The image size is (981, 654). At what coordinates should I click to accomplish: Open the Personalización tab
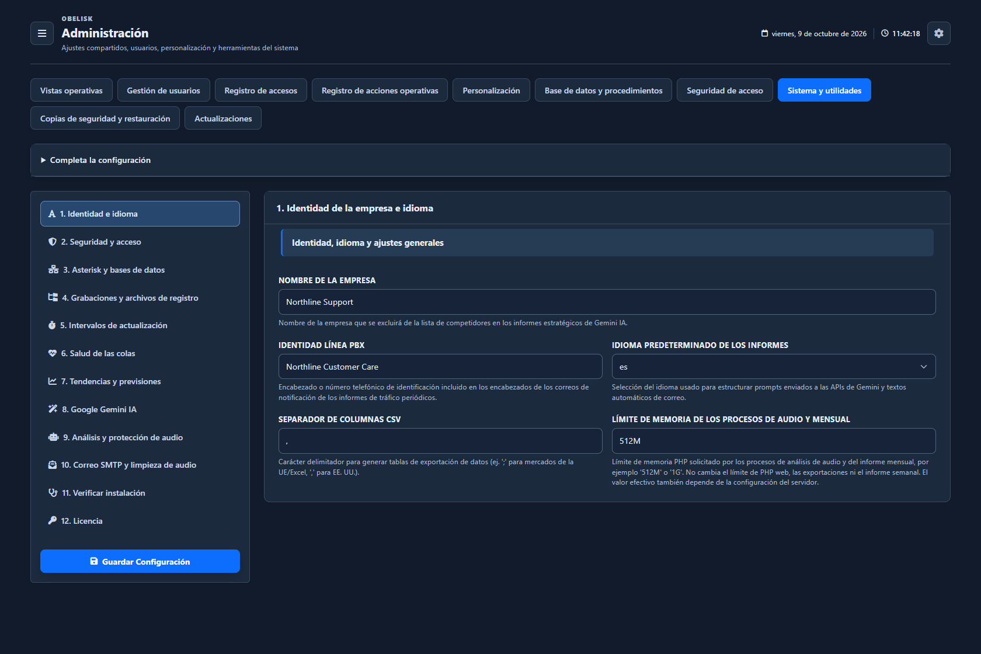491,91
